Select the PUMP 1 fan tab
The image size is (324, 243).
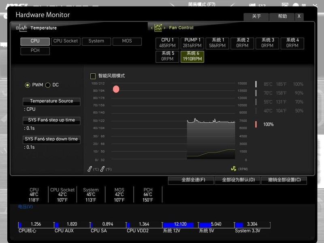tap(192, 43)
